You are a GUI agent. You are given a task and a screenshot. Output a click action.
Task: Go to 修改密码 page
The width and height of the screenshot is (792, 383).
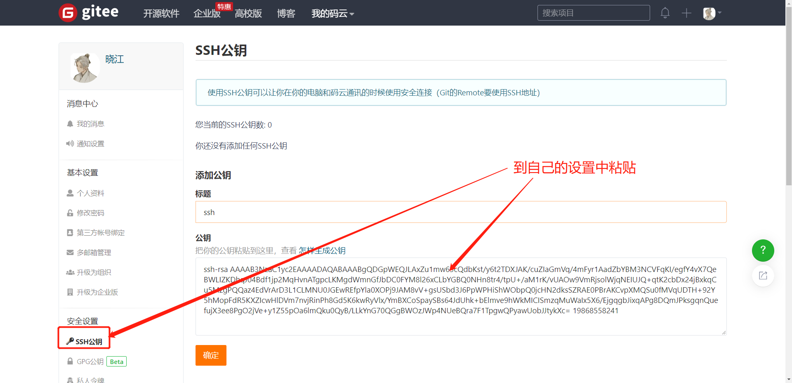coord(90,213)
